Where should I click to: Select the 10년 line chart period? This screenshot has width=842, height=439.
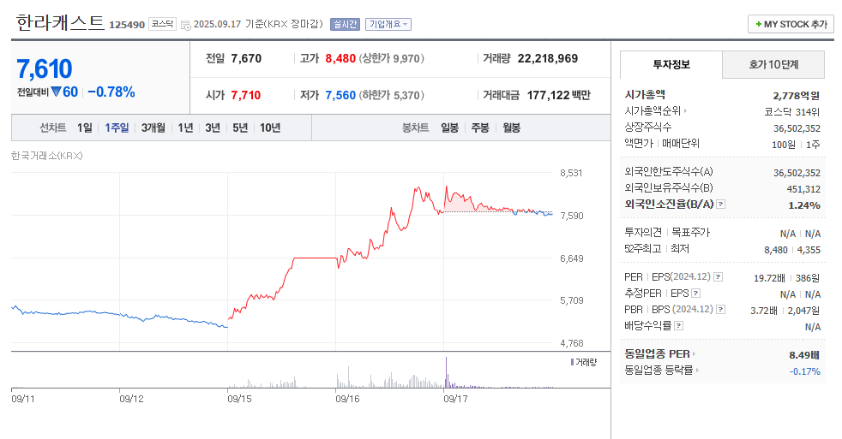pyautogui.click(x=270, y=128)
